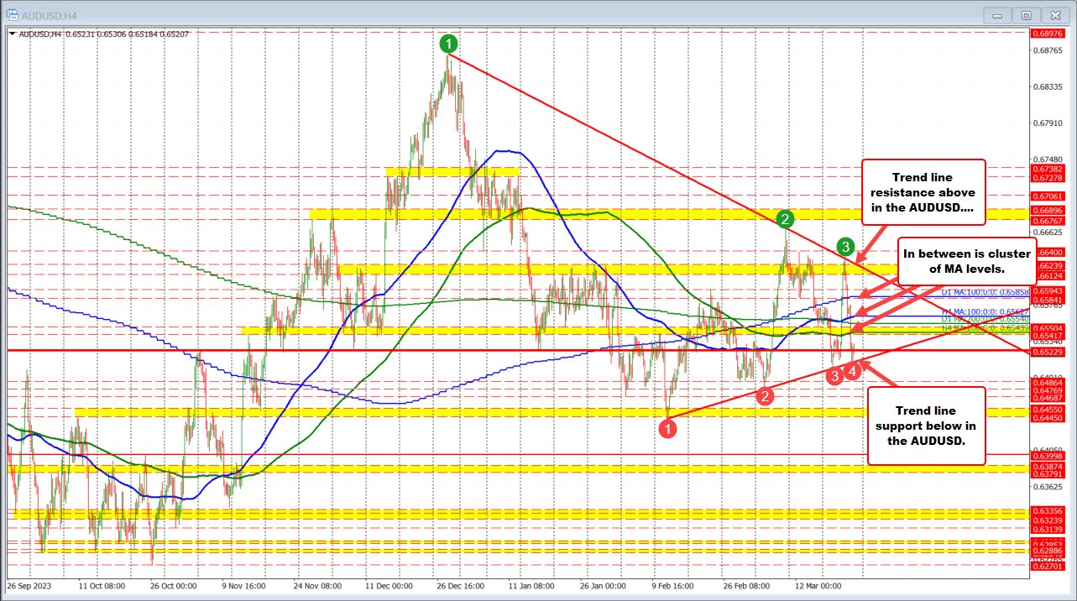This screenshot has width=1077, height=601.
Task: Minimize the AUDUSD,H4 chart window
Action: point(996,14)
